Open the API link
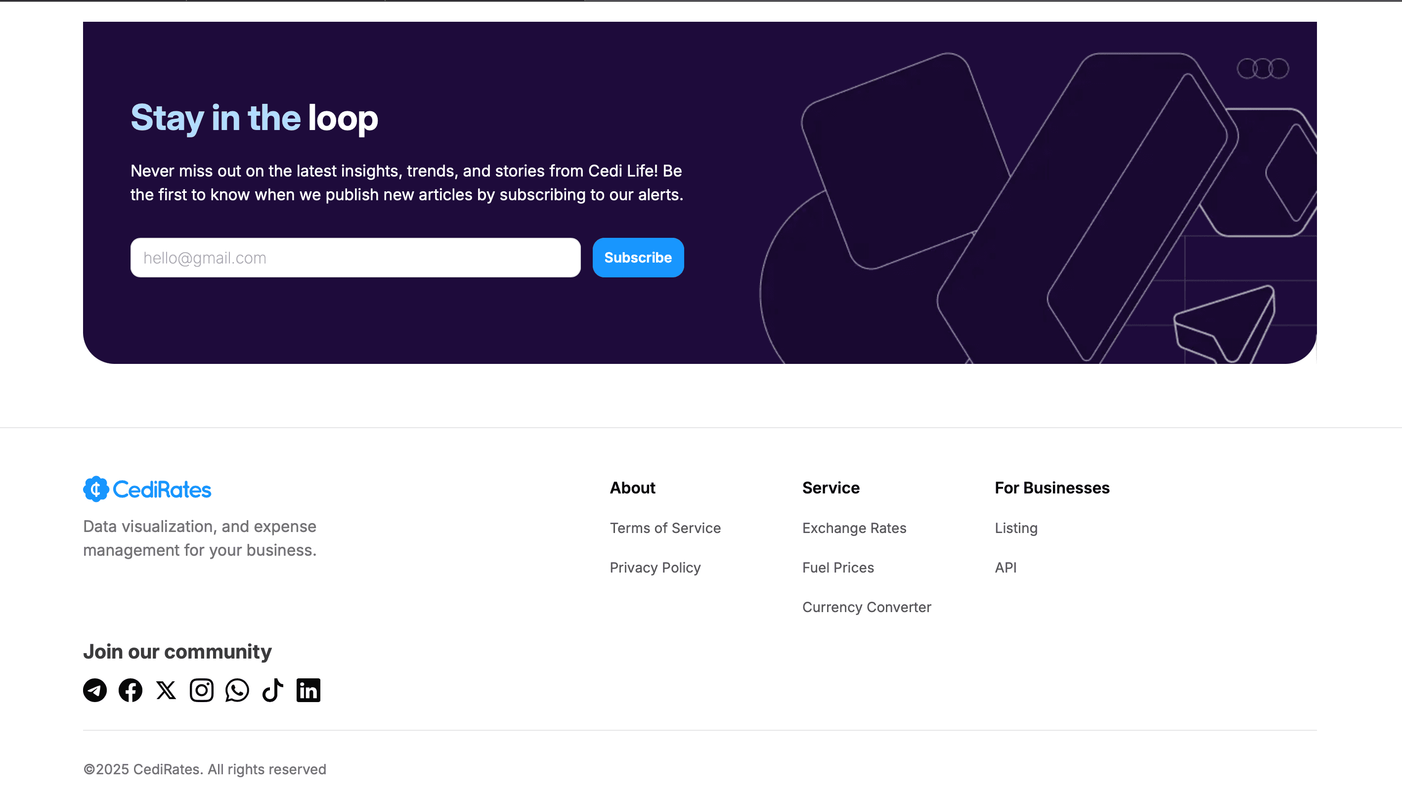This screenshot has height=798, width=1402. point(1006,567)
